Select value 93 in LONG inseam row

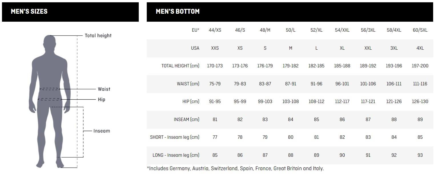420,155
